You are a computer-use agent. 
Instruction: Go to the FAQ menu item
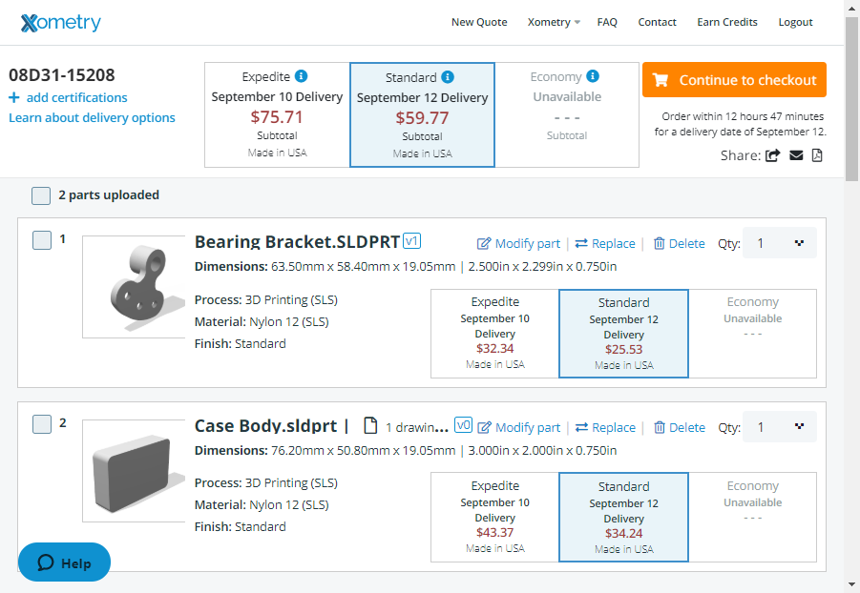tap(607, 22)
